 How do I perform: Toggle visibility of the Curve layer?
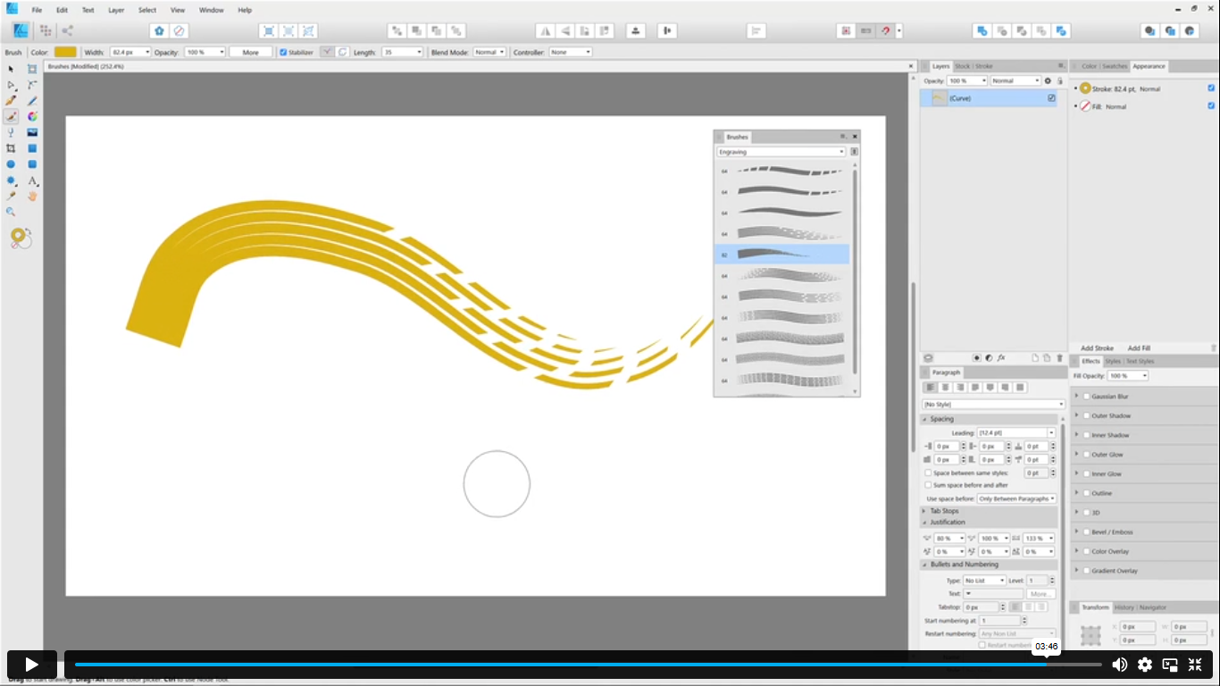1051,98
